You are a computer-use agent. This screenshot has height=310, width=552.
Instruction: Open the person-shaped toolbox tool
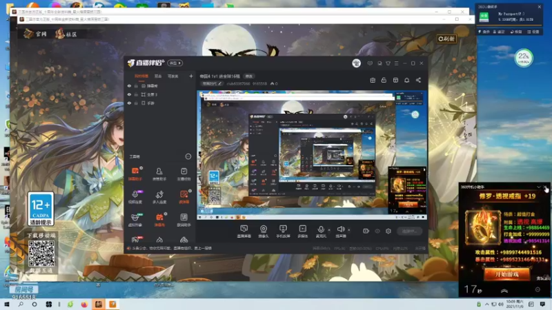[159, 174]
